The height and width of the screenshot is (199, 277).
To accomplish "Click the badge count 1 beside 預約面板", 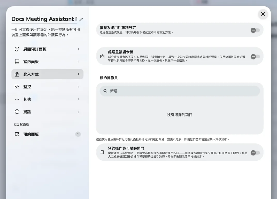I will (78, 134).
